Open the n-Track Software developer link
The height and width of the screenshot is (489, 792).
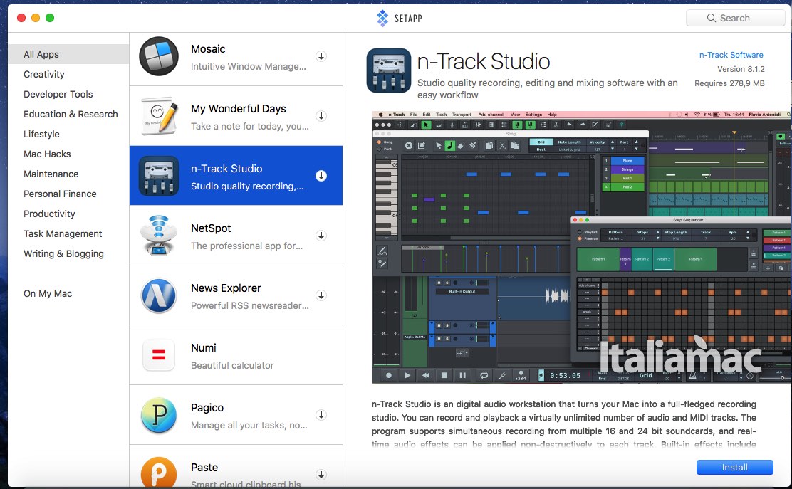[x=731, y=55]
